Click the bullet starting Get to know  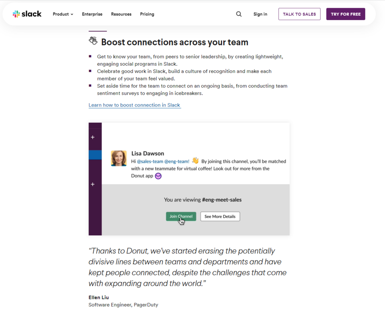[x=190, y=60]
